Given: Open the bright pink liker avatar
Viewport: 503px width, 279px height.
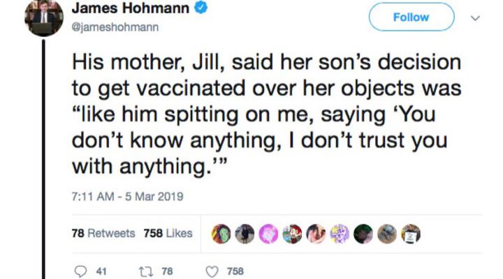Looking at the screenshot, I should click(x=268, y=234).
